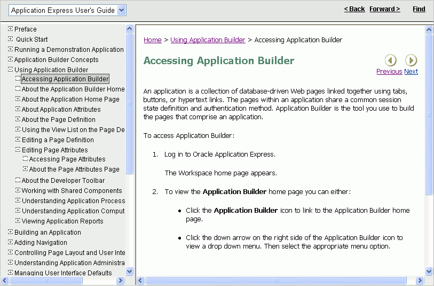The width and height of the screenshot is (434, 286).
Task: Expand the Quick Start tree node
Action: [x=10, y=39]
